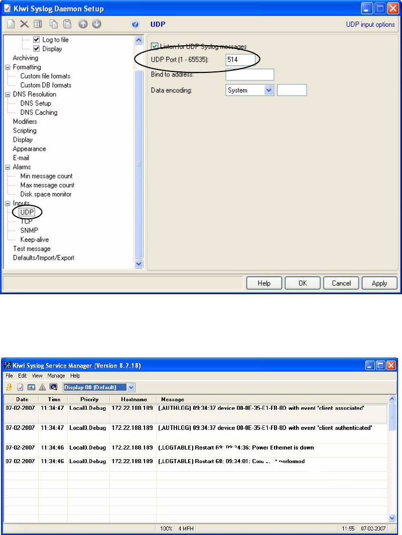Select Scripting in the setup tree
Image resolution: width=402 pixels, height=535 pixels.
pos(25,131)
